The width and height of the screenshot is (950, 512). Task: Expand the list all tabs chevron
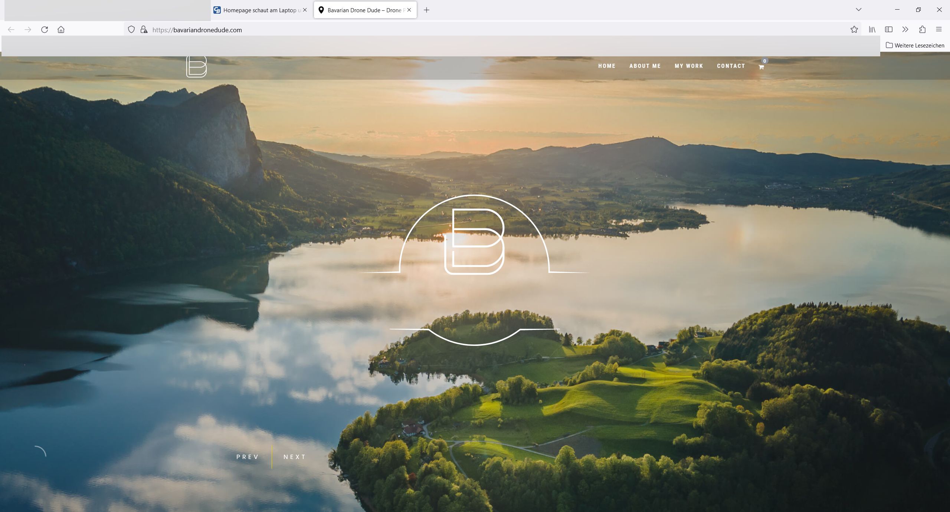[858, 10]
